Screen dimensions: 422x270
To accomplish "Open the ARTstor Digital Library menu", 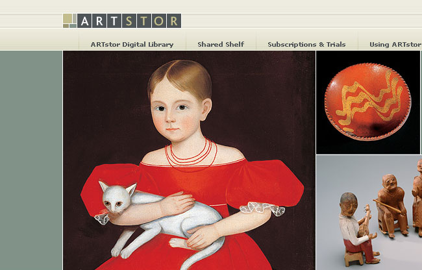I will pos(132,44).
